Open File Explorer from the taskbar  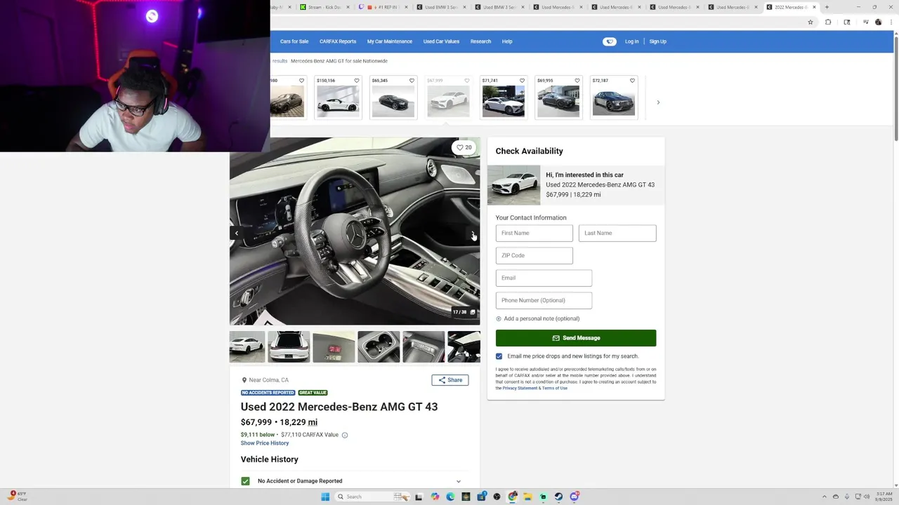pyautogui.click(x=527, y=497)
